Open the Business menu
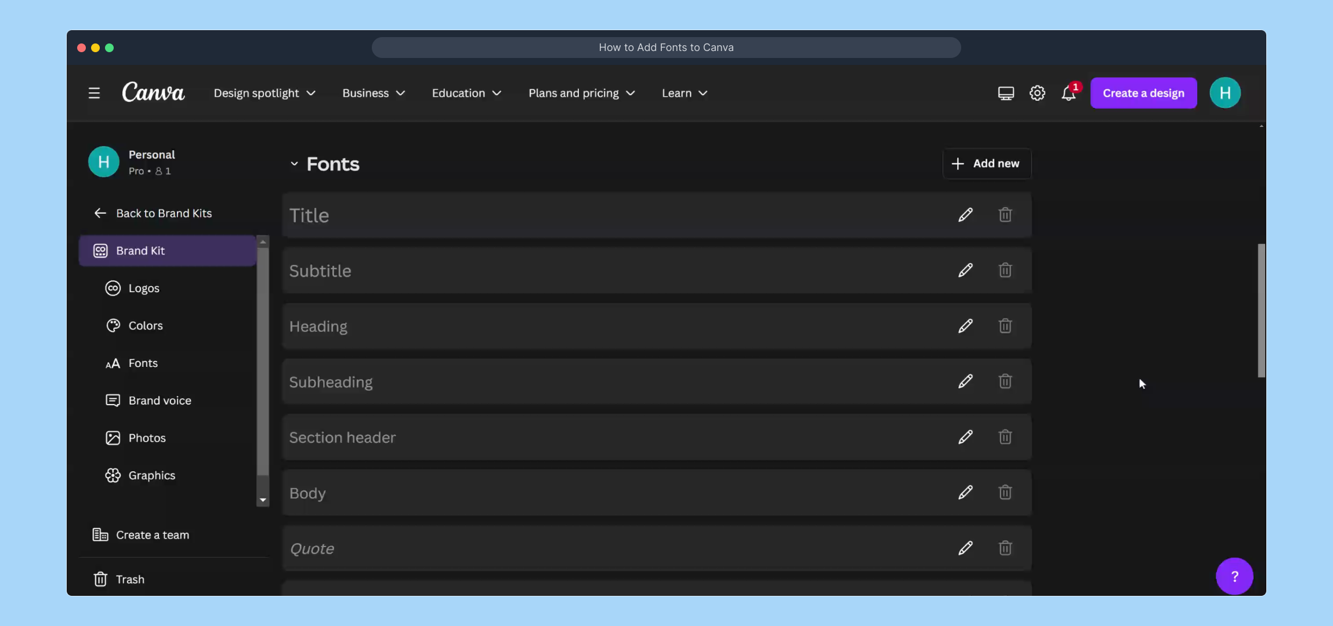The width and height of the screenshot is (1333, 626). click(372, 93)
